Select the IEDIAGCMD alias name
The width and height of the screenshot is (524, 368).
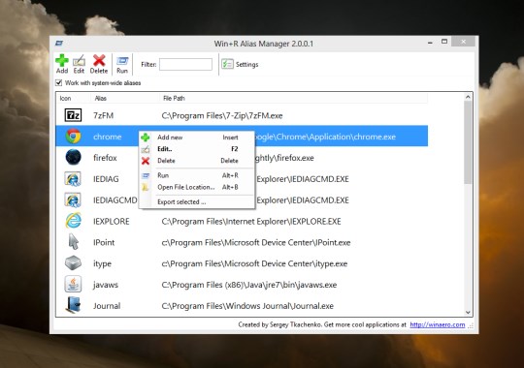115,199
